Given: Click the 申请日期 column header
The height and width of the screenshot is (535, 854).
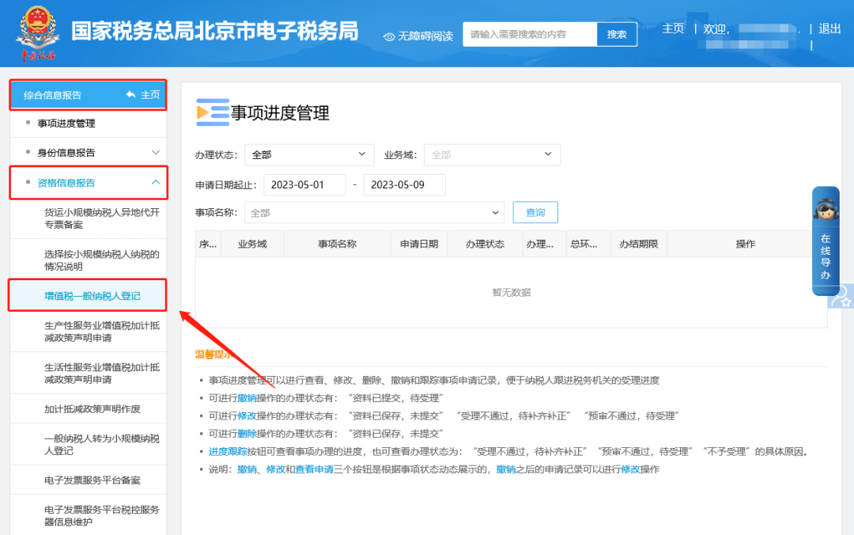Looking at the screenshot, I should tap(419, 244).
